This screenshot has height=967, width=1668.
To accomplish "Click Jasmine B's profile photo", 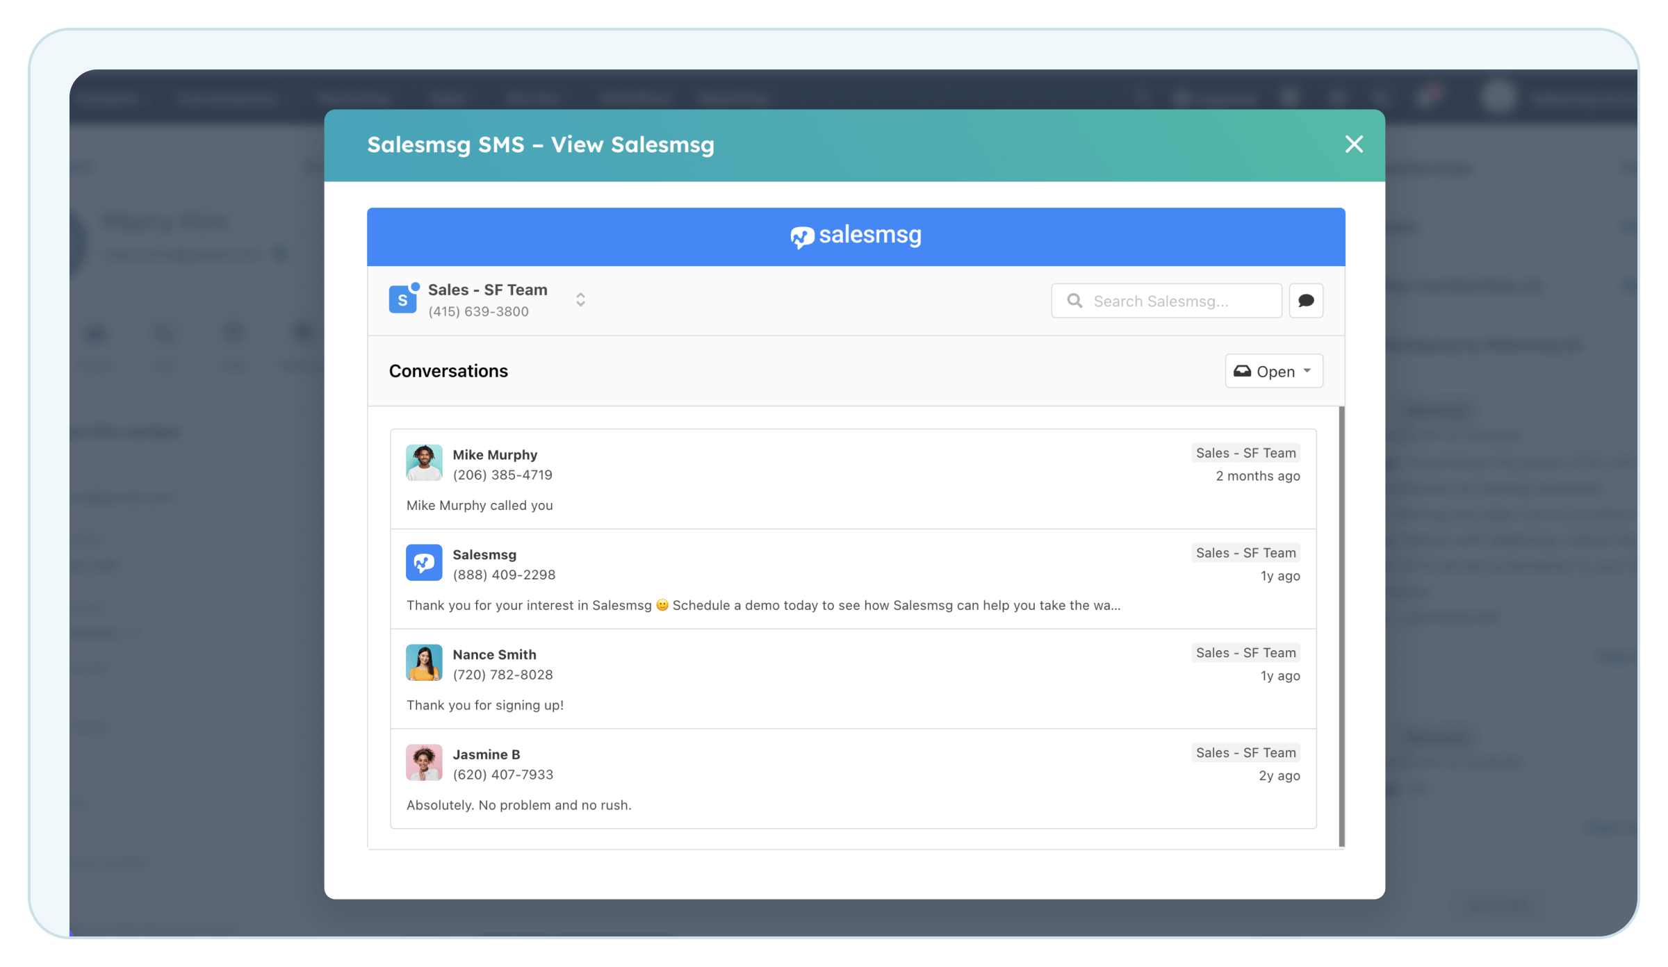I will (423, 762).
